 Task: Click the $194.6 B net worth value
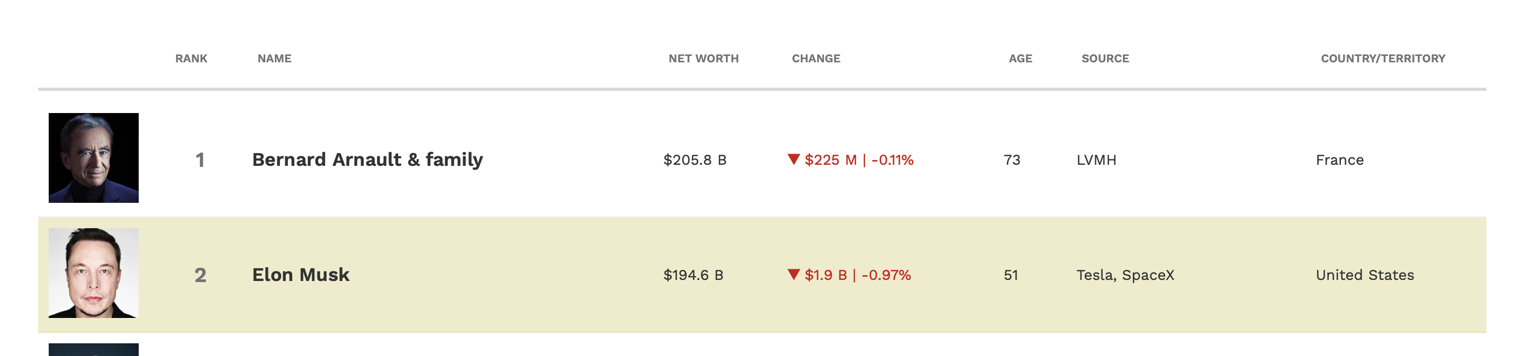[x=693, y=275]
